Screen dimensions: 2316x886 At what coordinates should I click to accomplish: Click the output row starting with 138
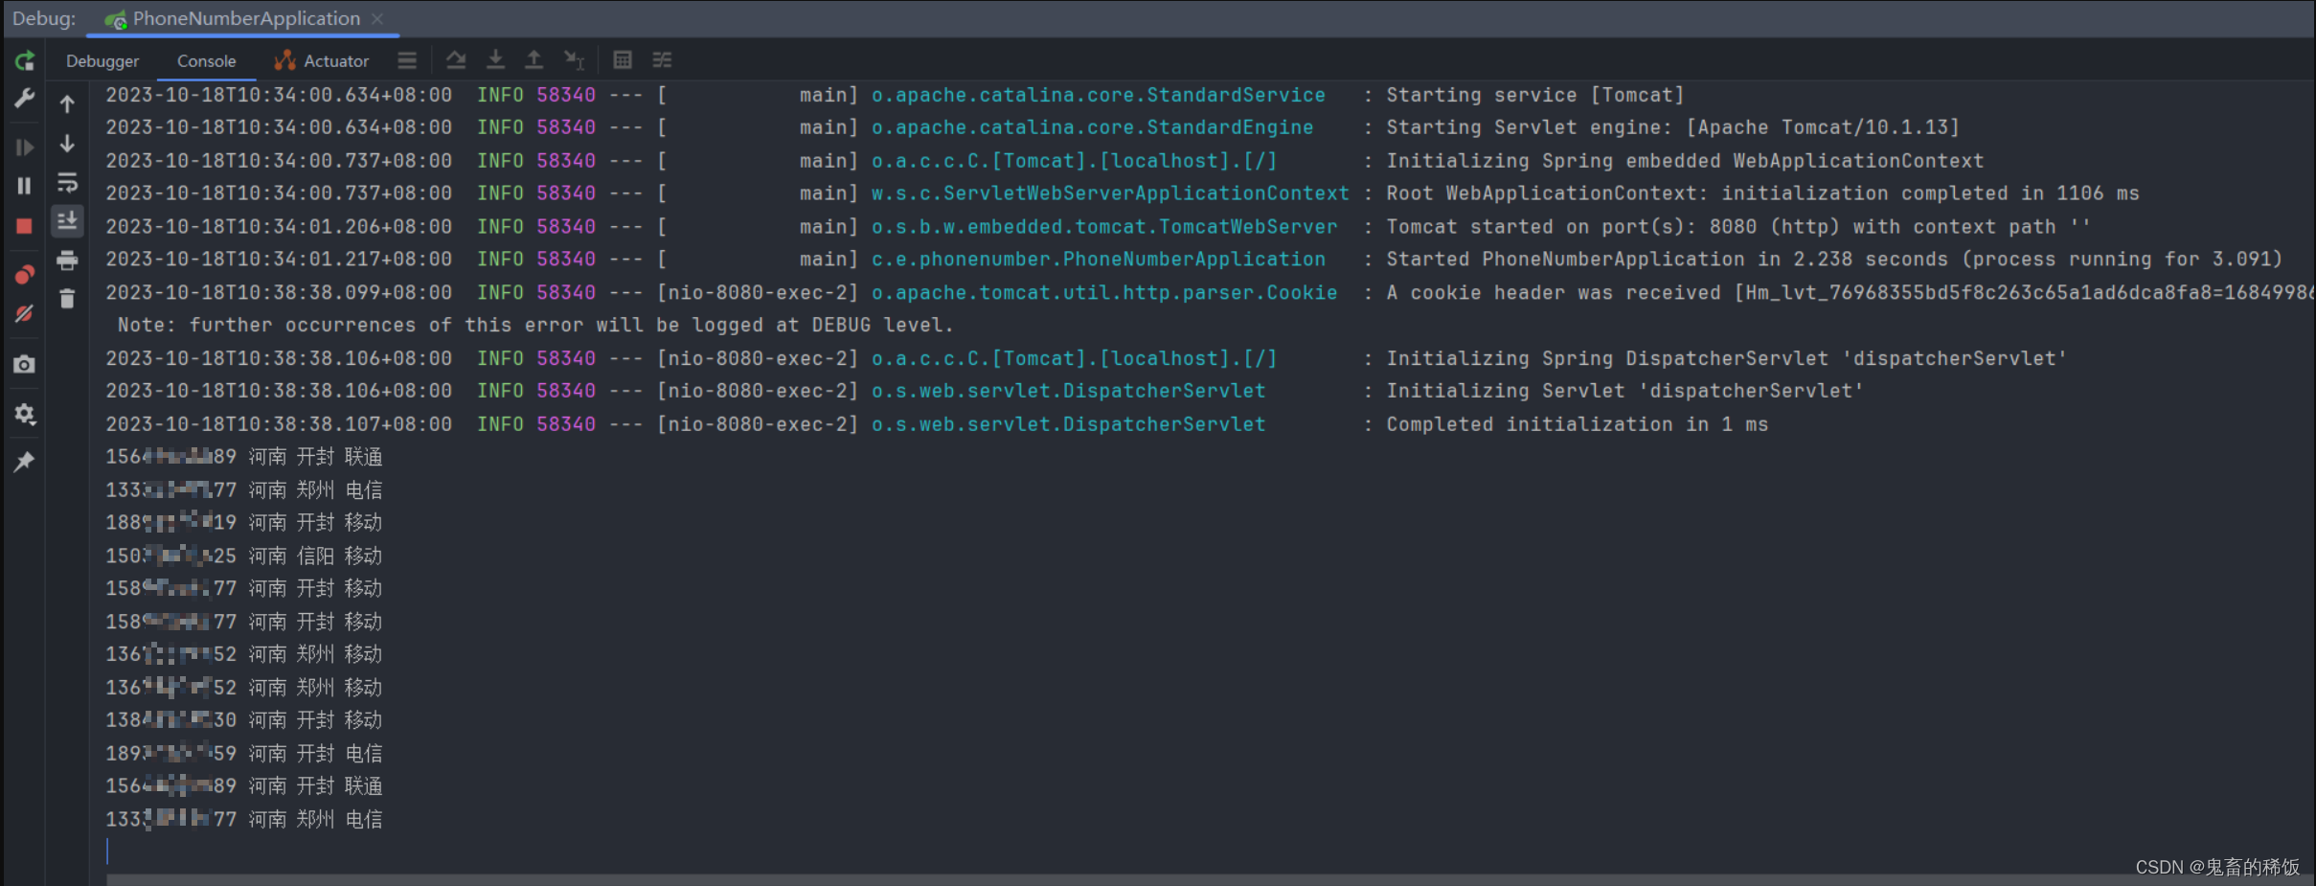[x=244, y=720]
